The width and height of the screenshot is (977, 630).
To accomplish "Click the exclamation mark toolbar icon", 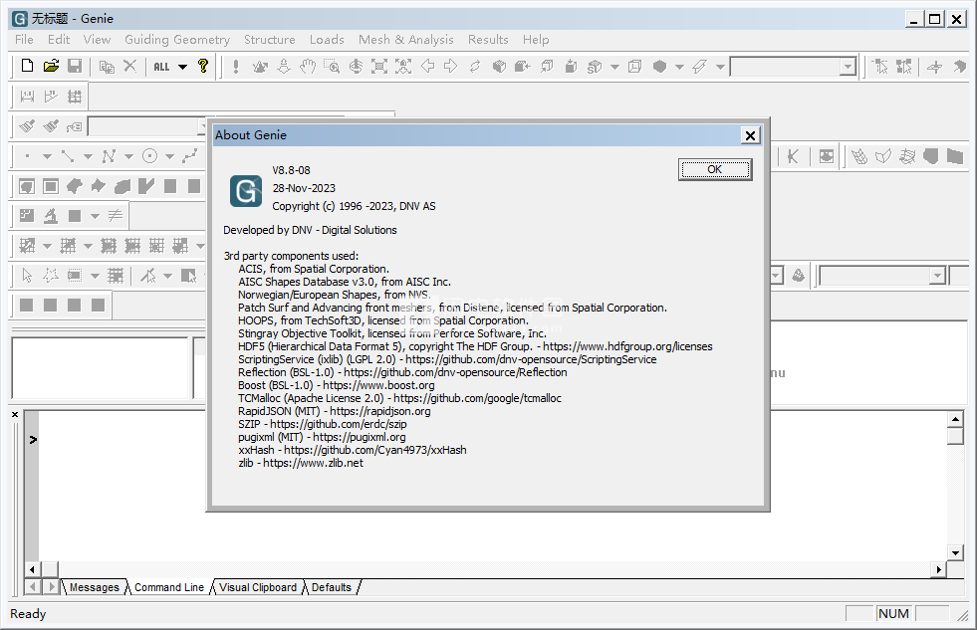I will pyautogui.click(x=235, y=66).
